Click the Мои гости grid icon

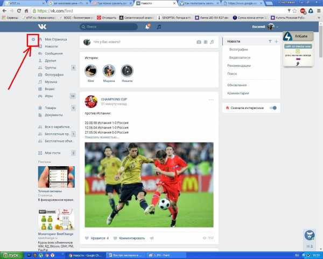tap(40, 153)
